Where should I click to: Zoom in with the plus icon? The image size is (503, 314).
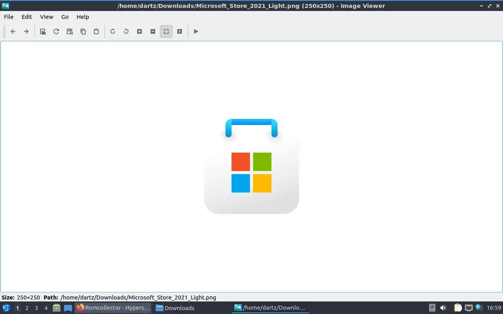140,31
